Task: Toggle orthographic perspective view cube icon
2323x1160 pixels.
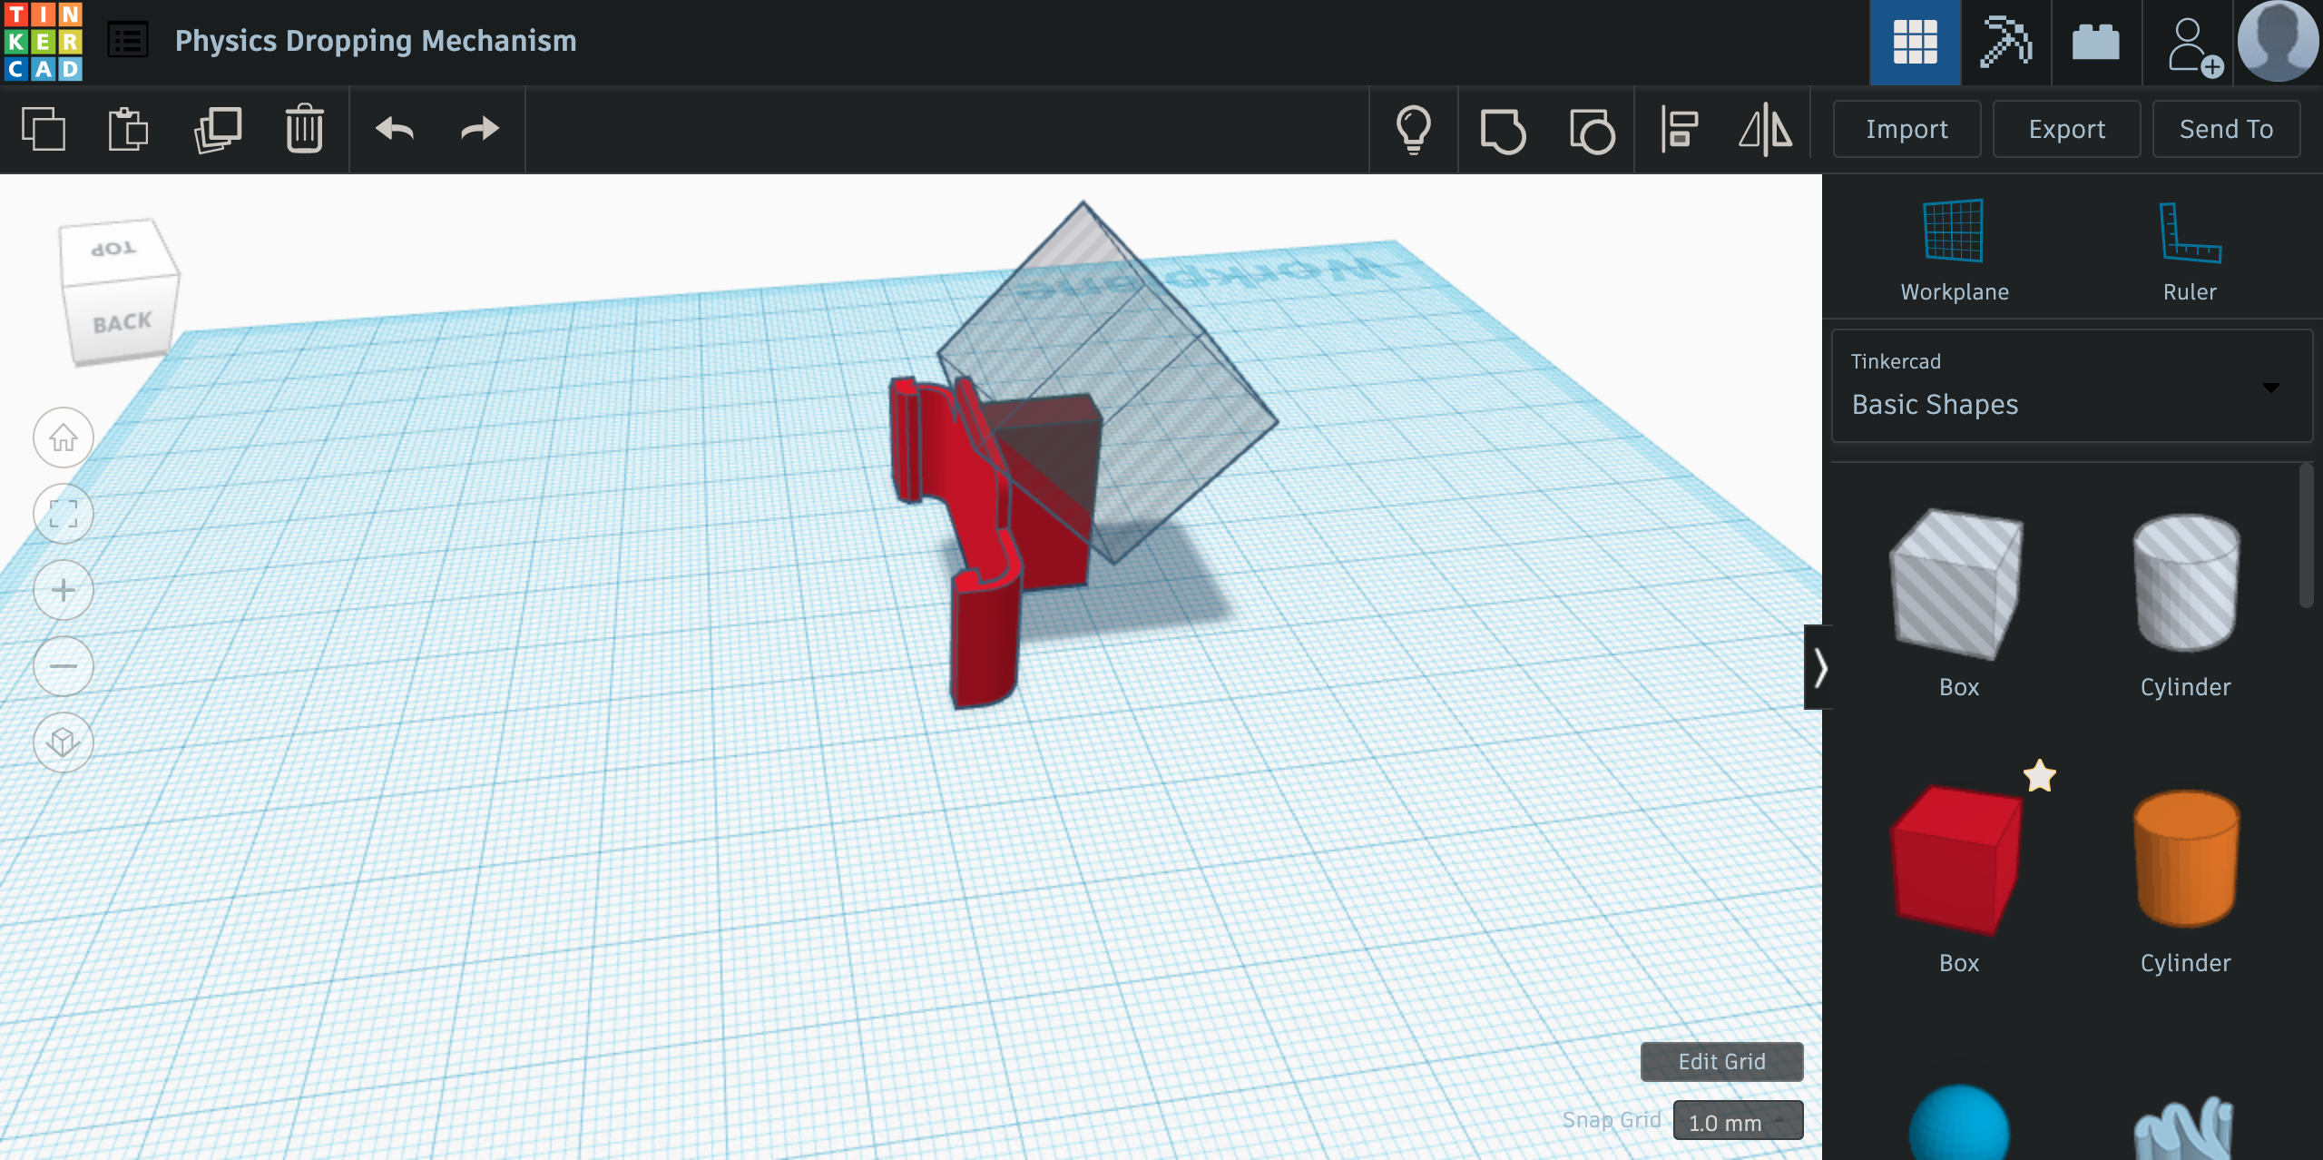Action: 64,742
